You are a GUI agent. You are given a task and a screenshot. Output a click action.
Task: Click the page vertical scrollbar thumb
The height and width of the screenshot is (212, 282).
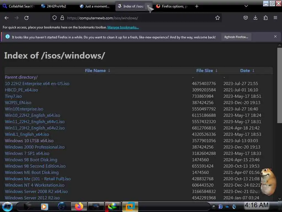pos(280,86)
